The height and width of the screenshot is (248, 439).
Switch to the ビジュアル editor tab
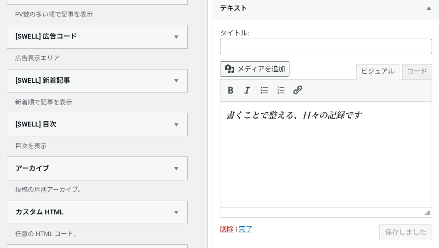(377, 71)
